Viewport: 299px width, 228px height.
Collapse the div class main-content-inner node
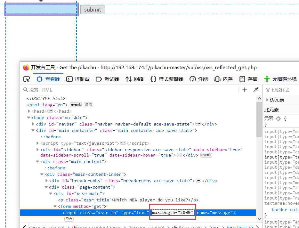pos(42,175)
